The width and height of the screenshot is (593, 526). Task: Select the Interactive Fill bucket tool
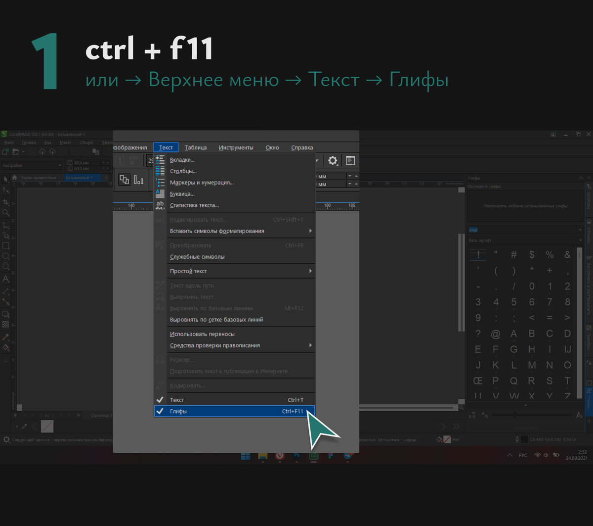6,347
